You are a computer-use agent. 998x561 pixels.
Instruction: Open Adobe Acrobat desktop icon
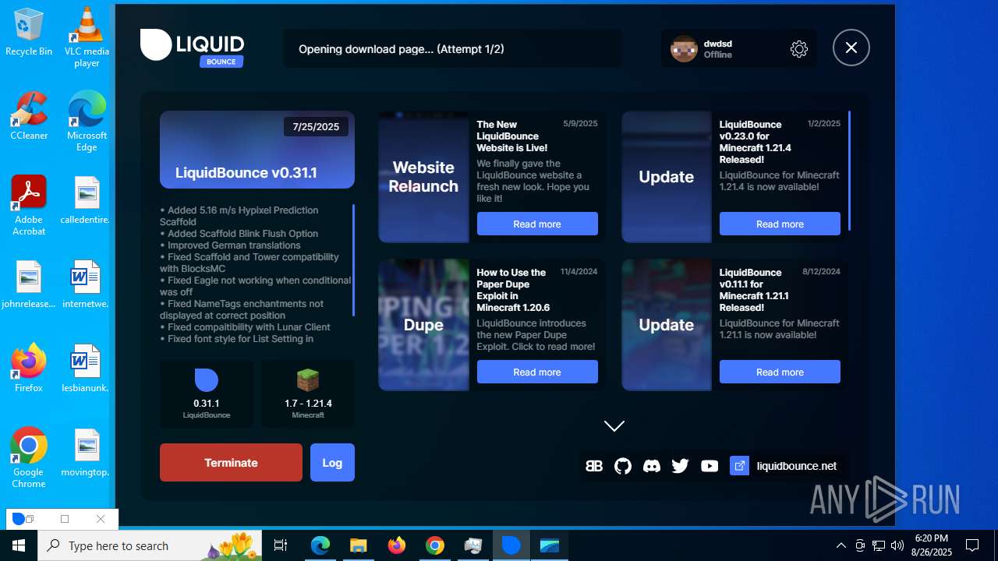click(x=29, y=205)
